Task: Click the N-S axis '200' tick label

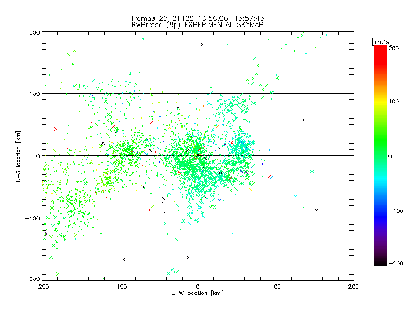Action: [x=34, y=33]
